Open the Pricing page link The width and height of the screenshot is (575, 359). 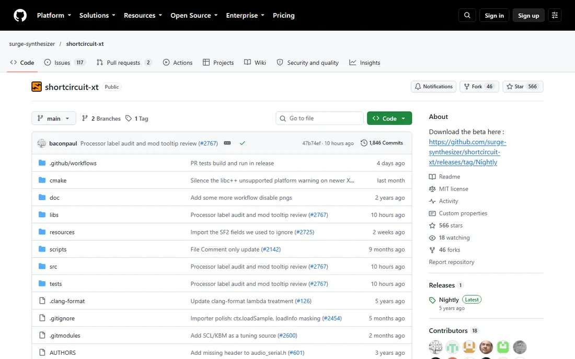pyautogui.click(x=283, y=15)
